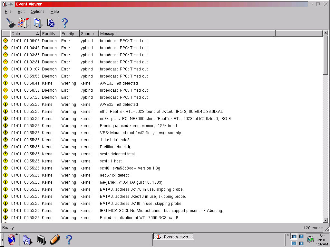330x247 pixels.
Task: Click the floppy disk save icon
Action: (x=38, y=23)
